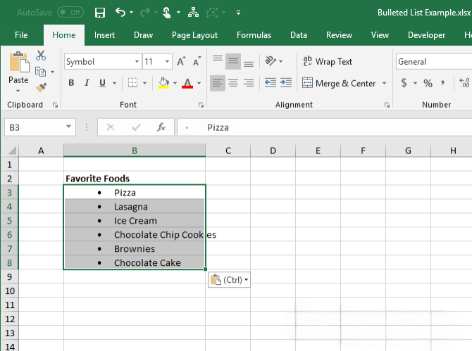Screen dimensions: 472x351
Task: Open Paste Options (Ctrl) dropdown
Action: pos(229,280)
